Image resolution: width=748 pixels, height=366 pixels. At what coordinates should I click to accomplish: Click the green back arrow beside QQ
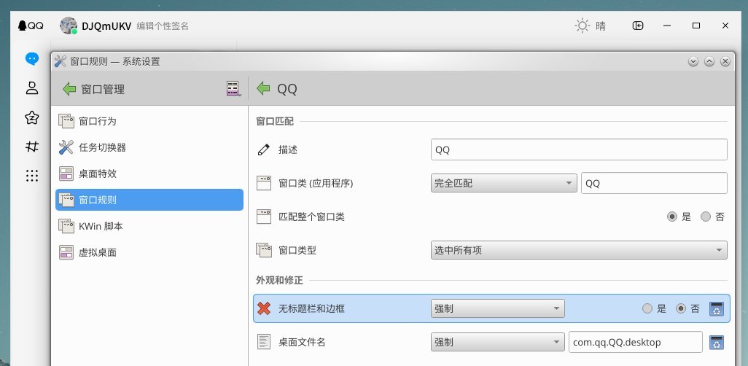pos(263,89)
